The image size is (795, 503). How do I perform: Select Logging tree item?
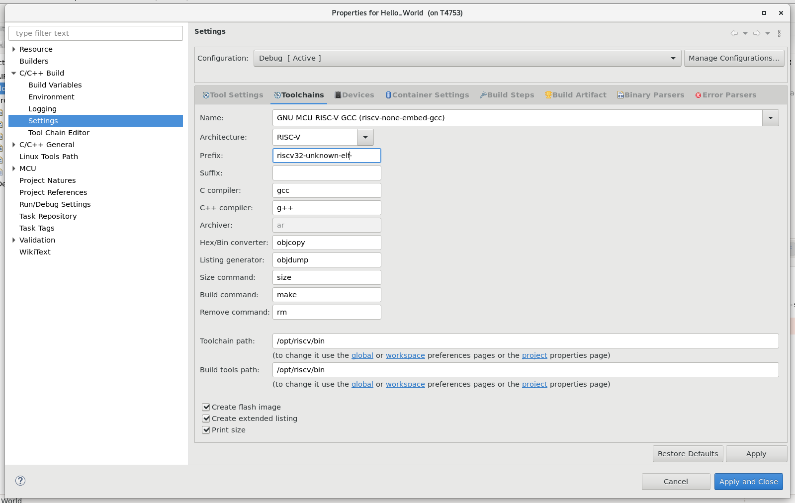(42, 109)
